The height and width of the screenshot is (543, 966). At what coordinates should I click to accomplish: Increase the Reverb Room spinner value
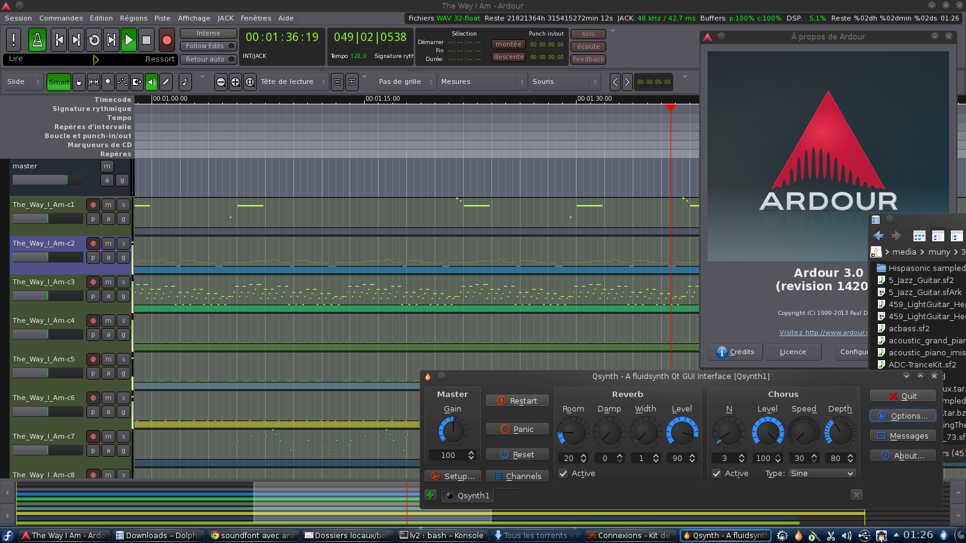coord(583,456)
